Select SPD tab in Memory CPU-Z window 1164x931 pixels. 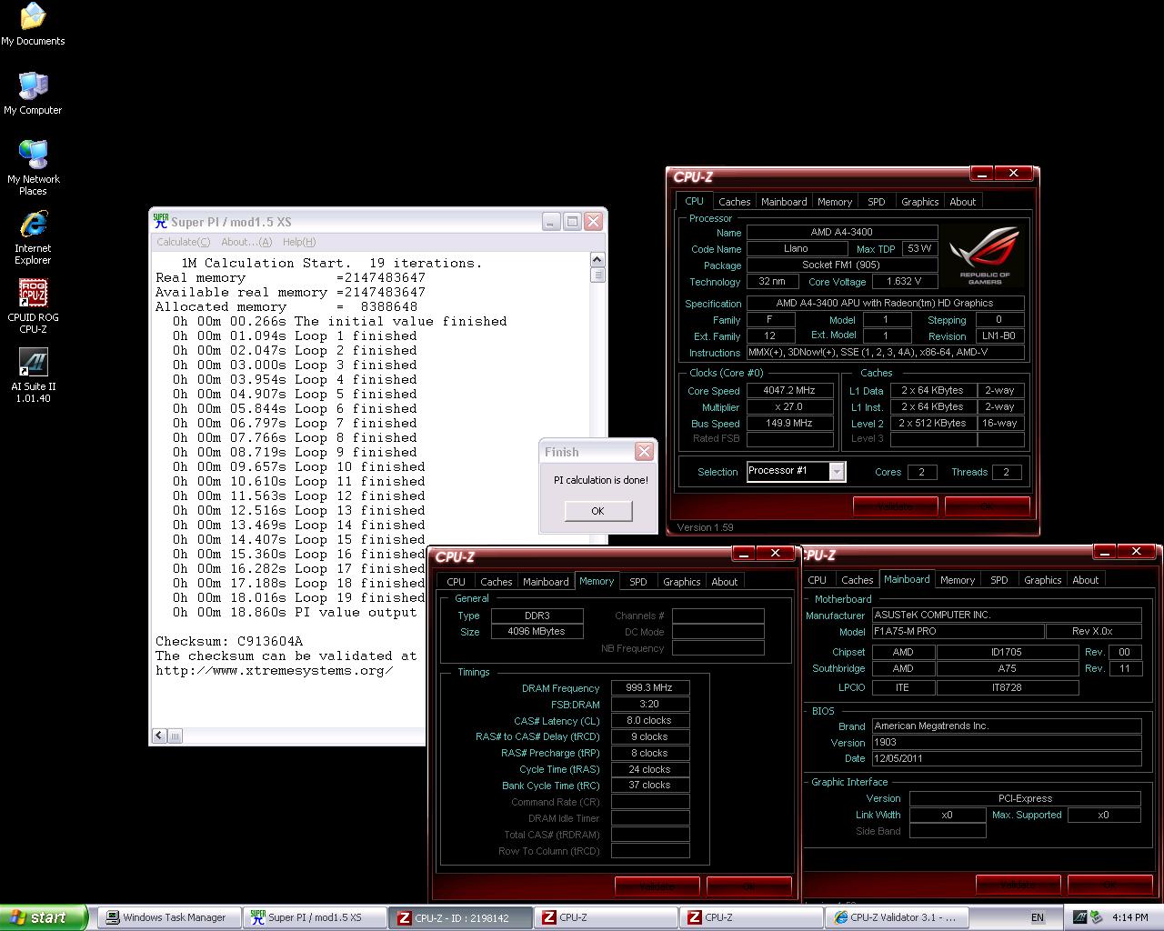pyautogui.click(x=638, y=582)
